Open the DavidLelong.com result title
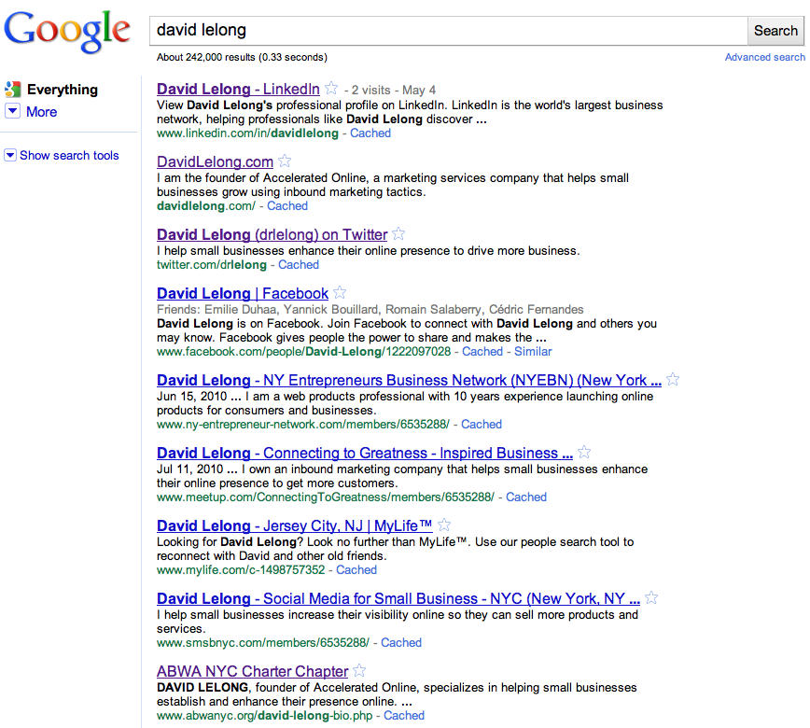Screen dimensions: 810x728 [x=215, y=161]
